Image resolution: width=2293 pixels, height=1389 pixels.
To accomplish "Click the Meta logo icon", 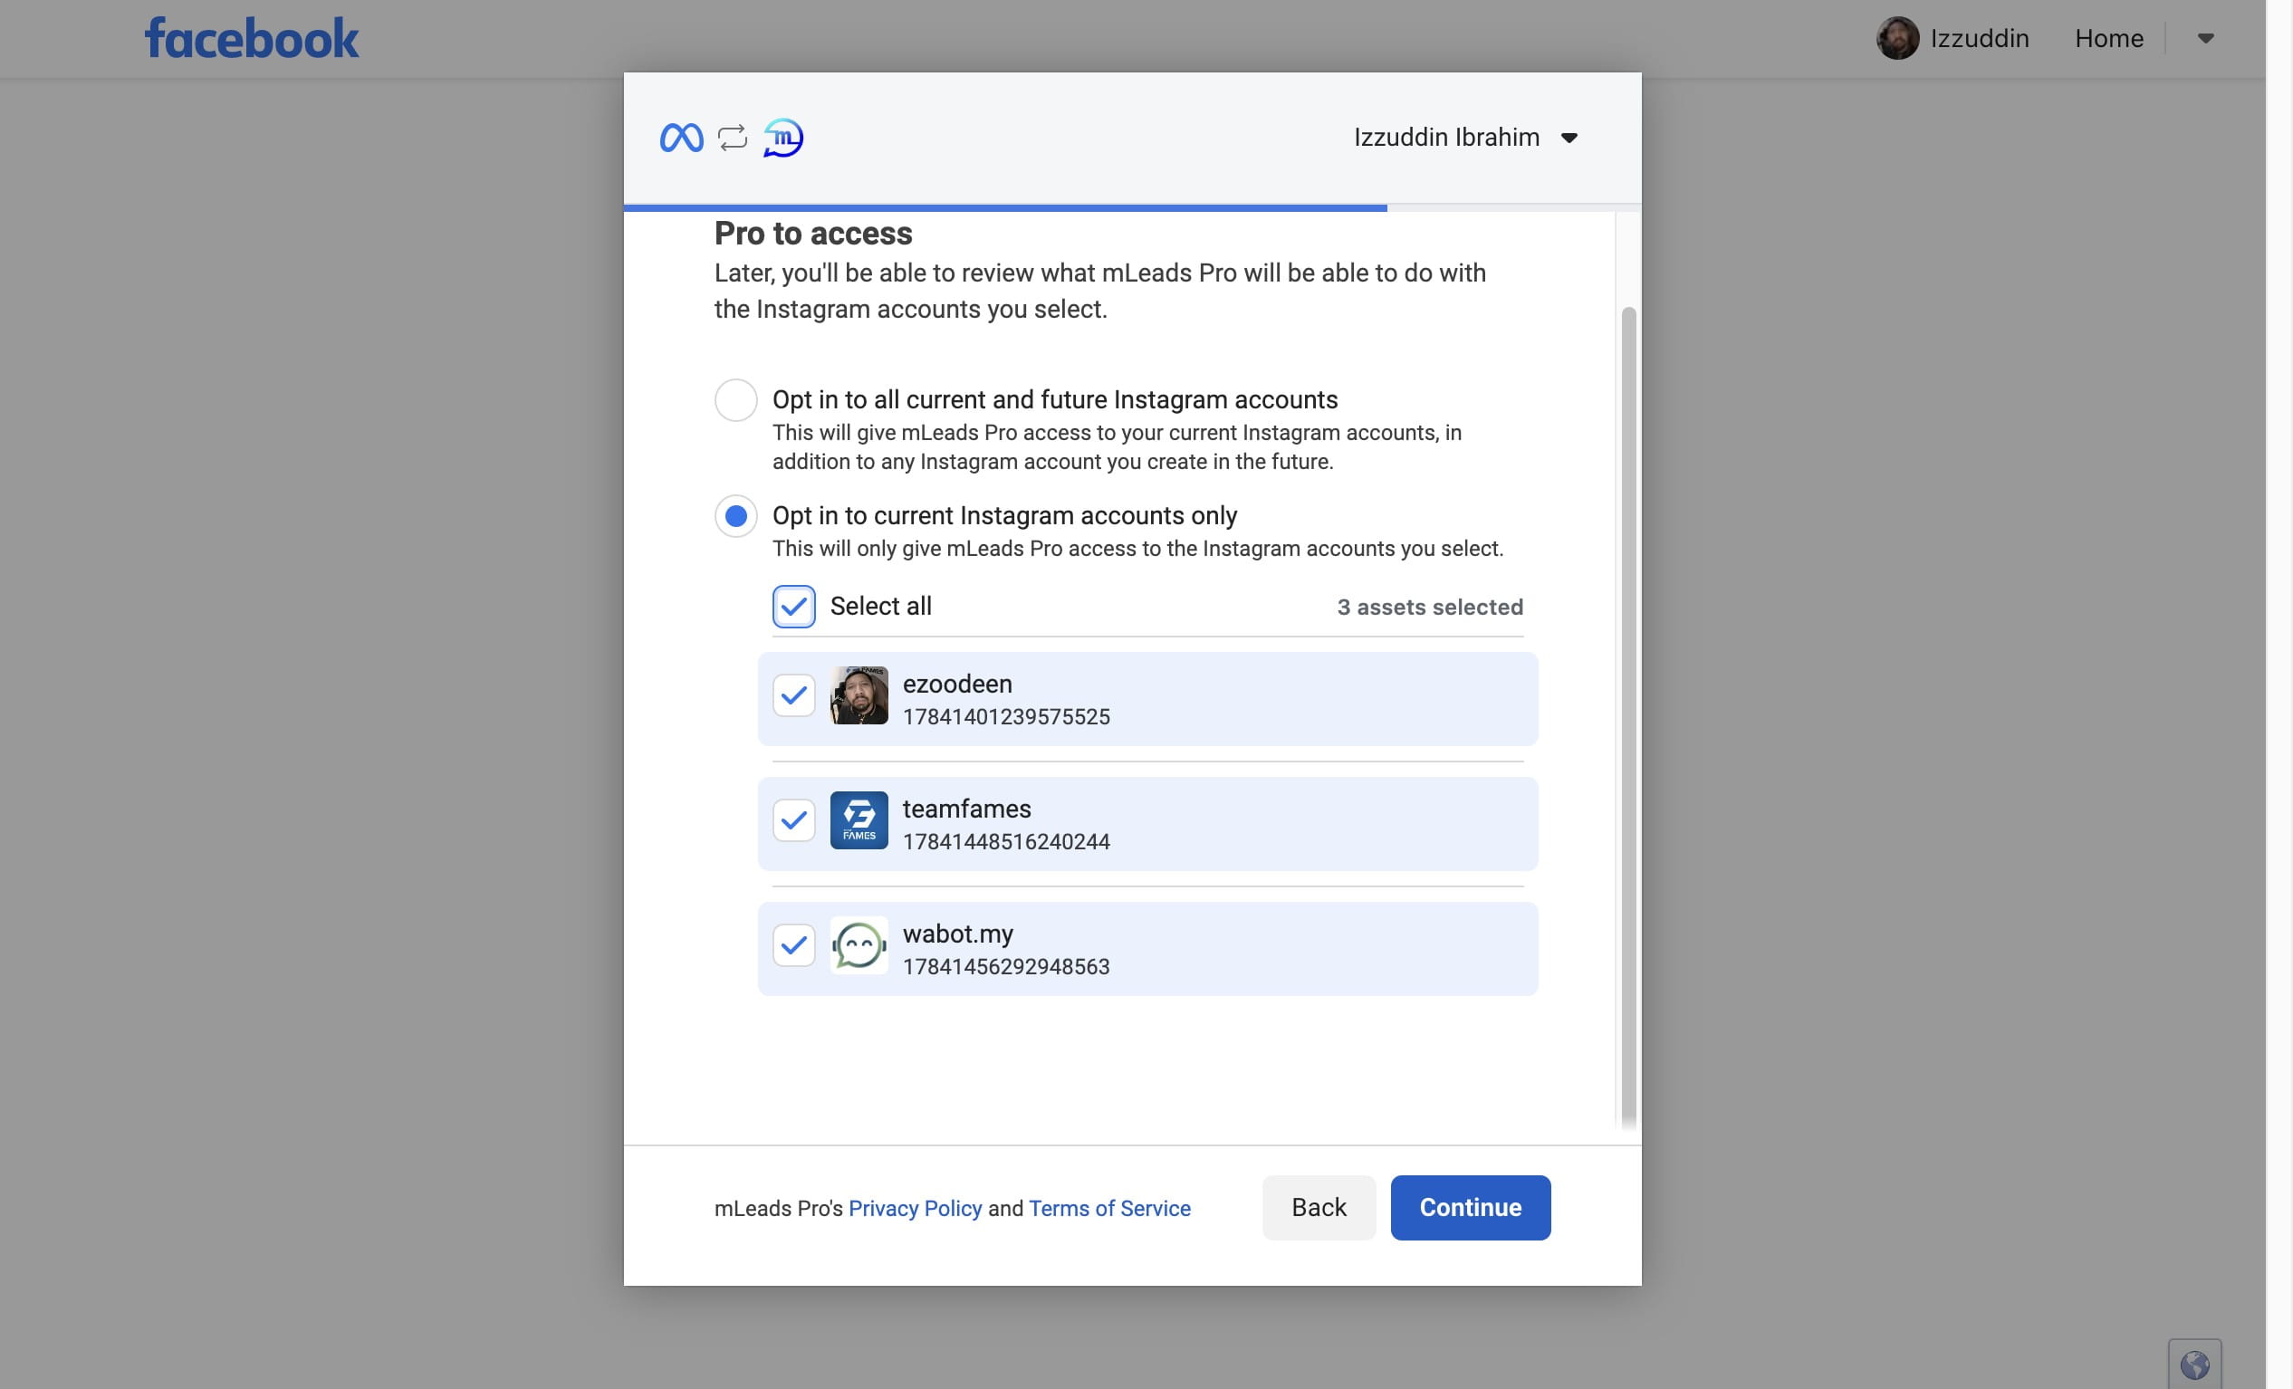I will tap(680, 138).
